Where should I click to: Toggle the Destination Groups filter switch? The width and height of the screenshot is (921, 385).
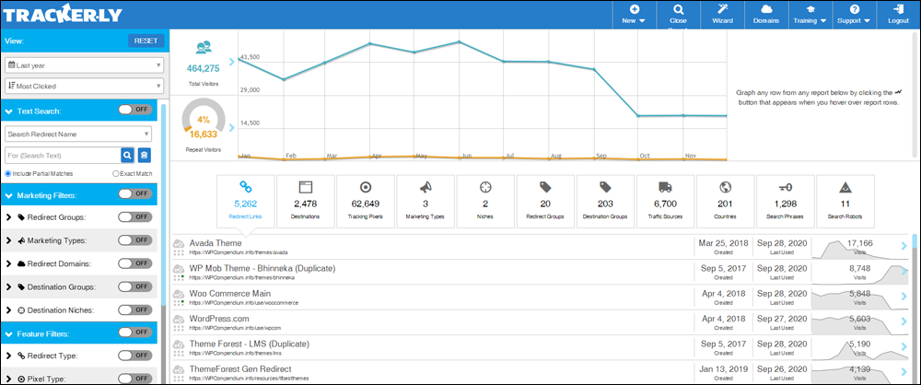pyautogui.click(x=135, y=286)
